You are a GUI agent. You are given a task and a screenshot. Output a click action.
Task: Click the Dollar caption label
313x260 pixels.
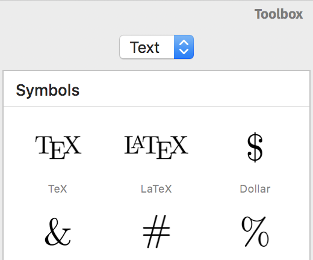click(x=255, y=189)
